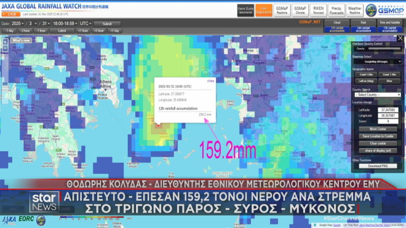The width and height of the screenshot is (406, 228).
Task: Open the time range dropdown 18:00-18:59
Action: (x=65, y=23)
